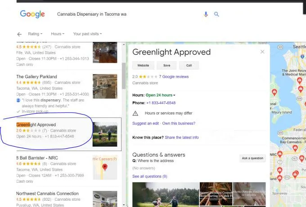Click the Save button

coord(166,66)
